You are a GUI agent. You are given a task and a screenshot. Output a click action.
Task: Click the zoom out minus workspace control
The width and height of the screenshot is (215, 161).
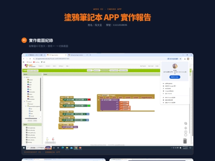[x=186, y=135]
